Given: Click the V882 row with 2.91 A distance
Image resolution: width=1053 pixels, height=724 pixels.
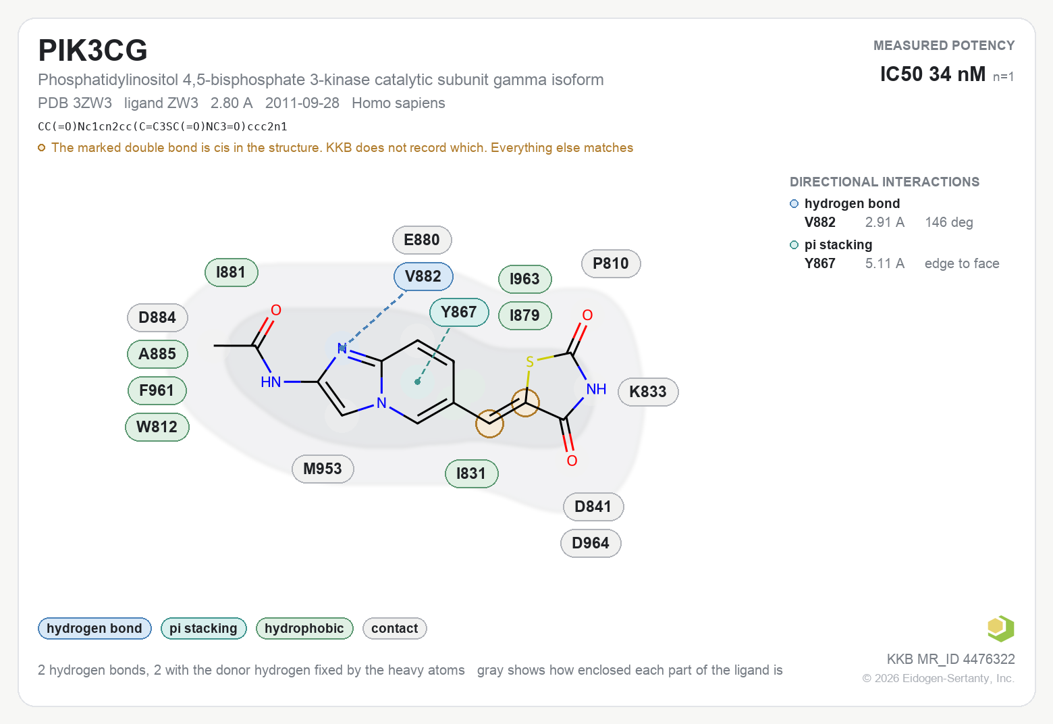Looking at the screenshot, I should (888, 222).
